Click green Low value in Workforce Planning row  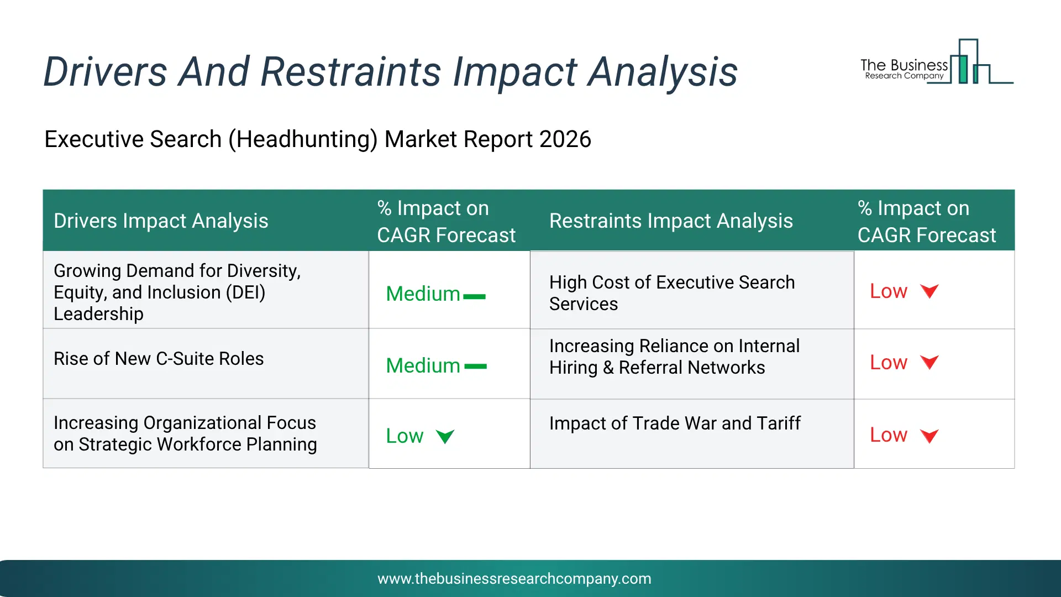coord(405,436)
